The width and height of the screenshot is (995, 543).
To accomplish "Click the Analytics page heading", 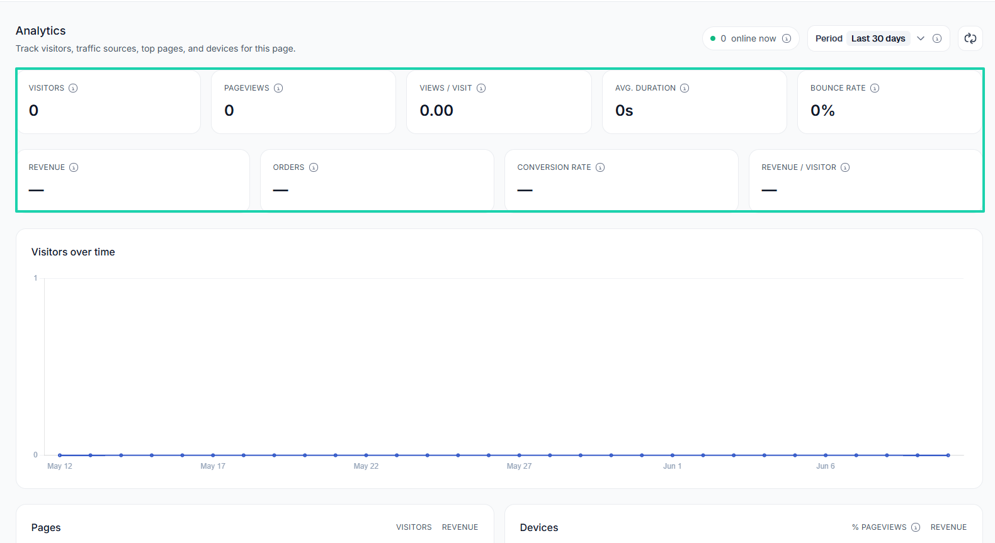I will coord(41,31).
